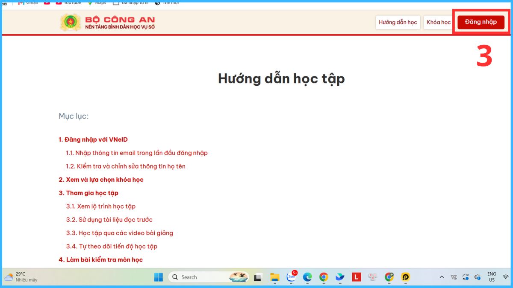Click the Hướng dẫn học tập page heading
513x288 pixels.
[x=281, y=79]
